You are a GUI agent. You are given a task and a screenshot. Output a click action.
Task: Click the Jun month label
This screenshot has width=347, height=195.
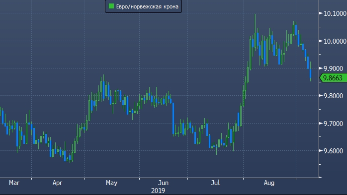164,183
